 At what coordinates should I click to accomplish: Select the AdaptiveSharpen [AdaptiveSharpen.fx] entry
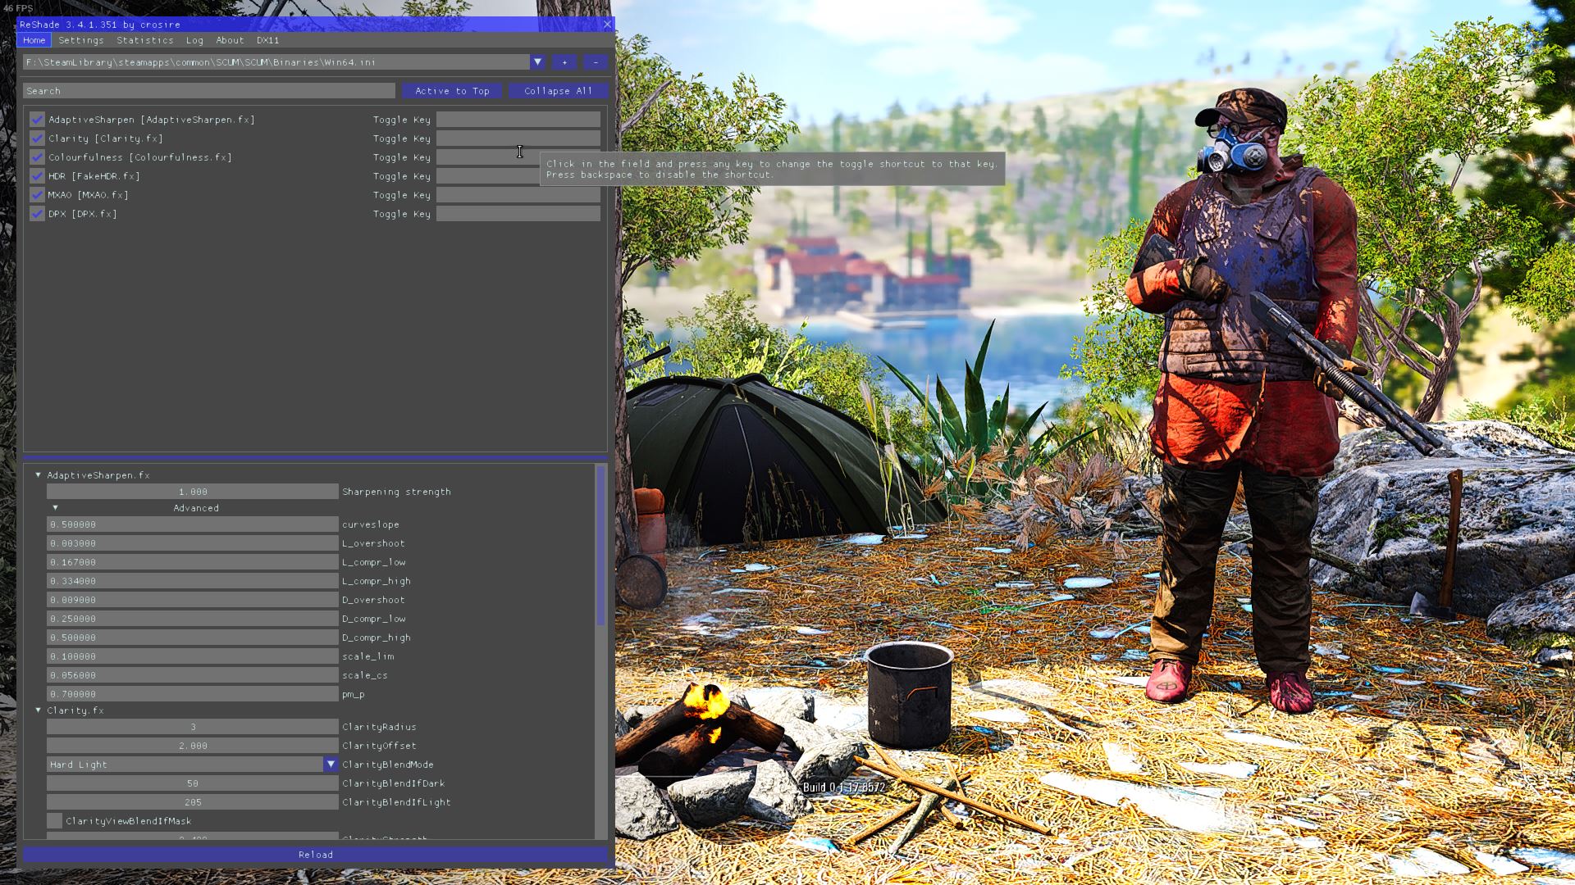click(x=151, y=120)
